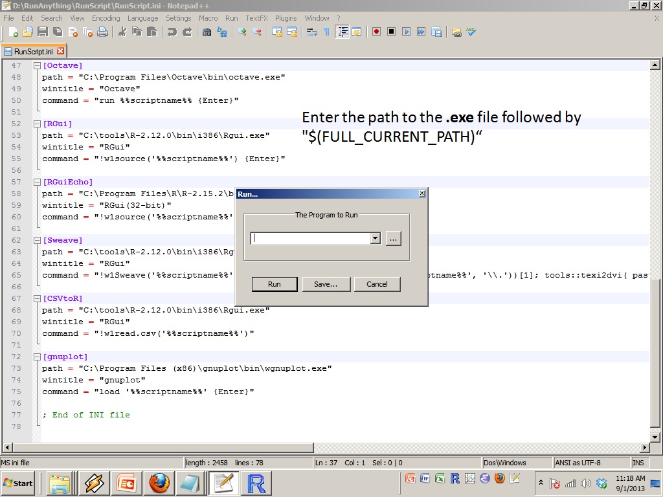
Task: Click the New file toolbar icon
Action: click(x=13, y=32)
